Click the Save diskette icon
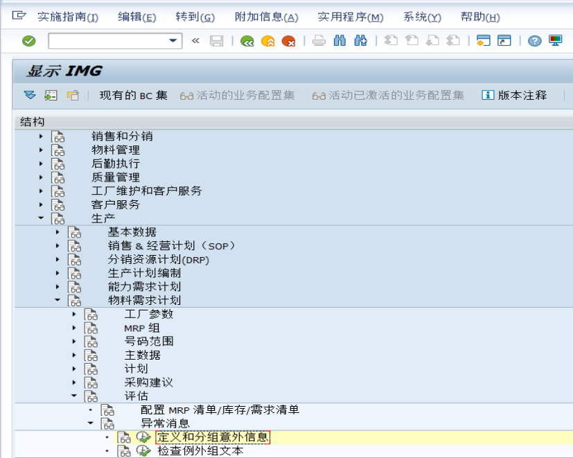 [x=216, y=41]
